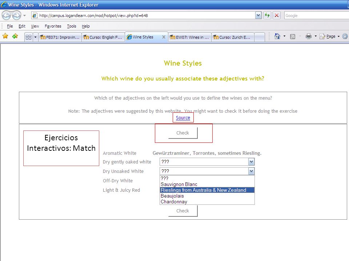Switch to the EW07: Wines in ... tab
349x261 pixels.
point(190,37)
